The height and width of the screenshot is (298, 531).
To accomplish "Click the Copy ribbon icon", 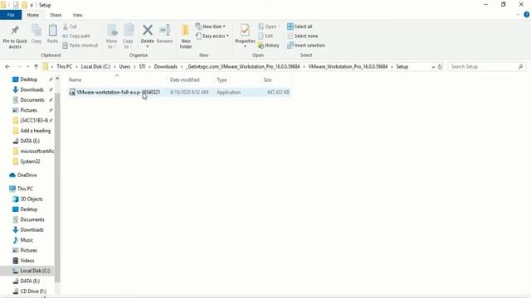I will pos(37,31).
